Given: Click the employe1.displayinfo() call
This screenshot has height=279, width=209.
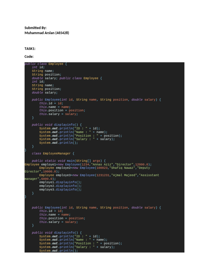Looking at the screenshot, I should [60, 182].
